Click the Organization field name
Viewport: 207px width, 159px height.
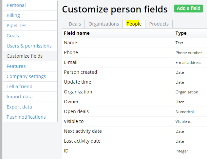click(78, 92)
